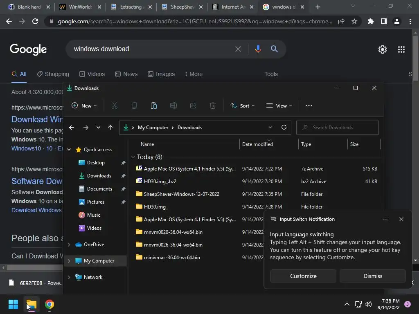Go up one folder level in Explorer

click(110, 128)
